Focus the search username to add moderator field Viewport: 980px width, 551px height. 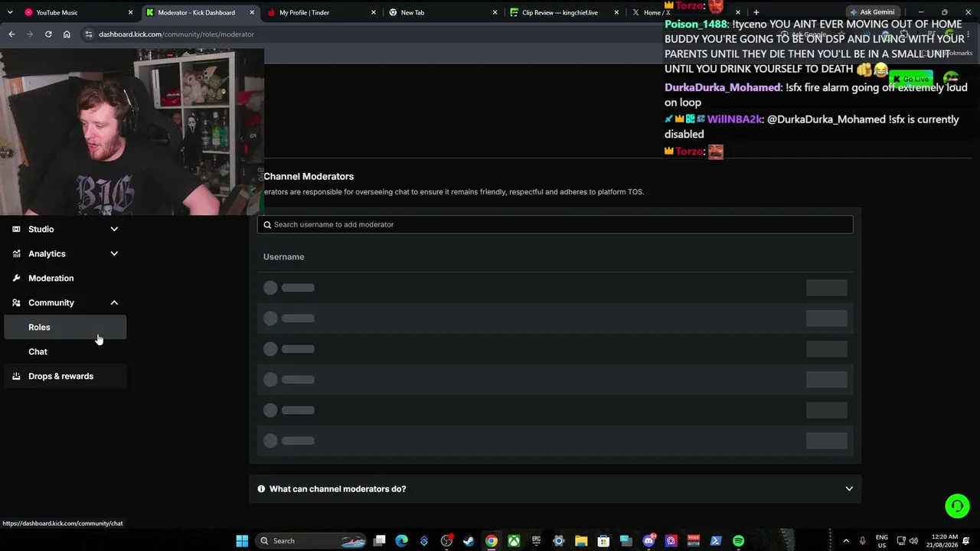[555, 224]
